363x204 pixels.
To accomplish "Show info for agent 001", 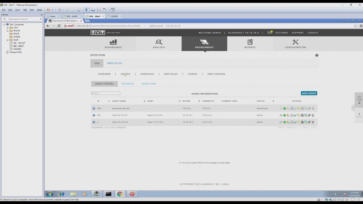I will (x=94, y=115).
